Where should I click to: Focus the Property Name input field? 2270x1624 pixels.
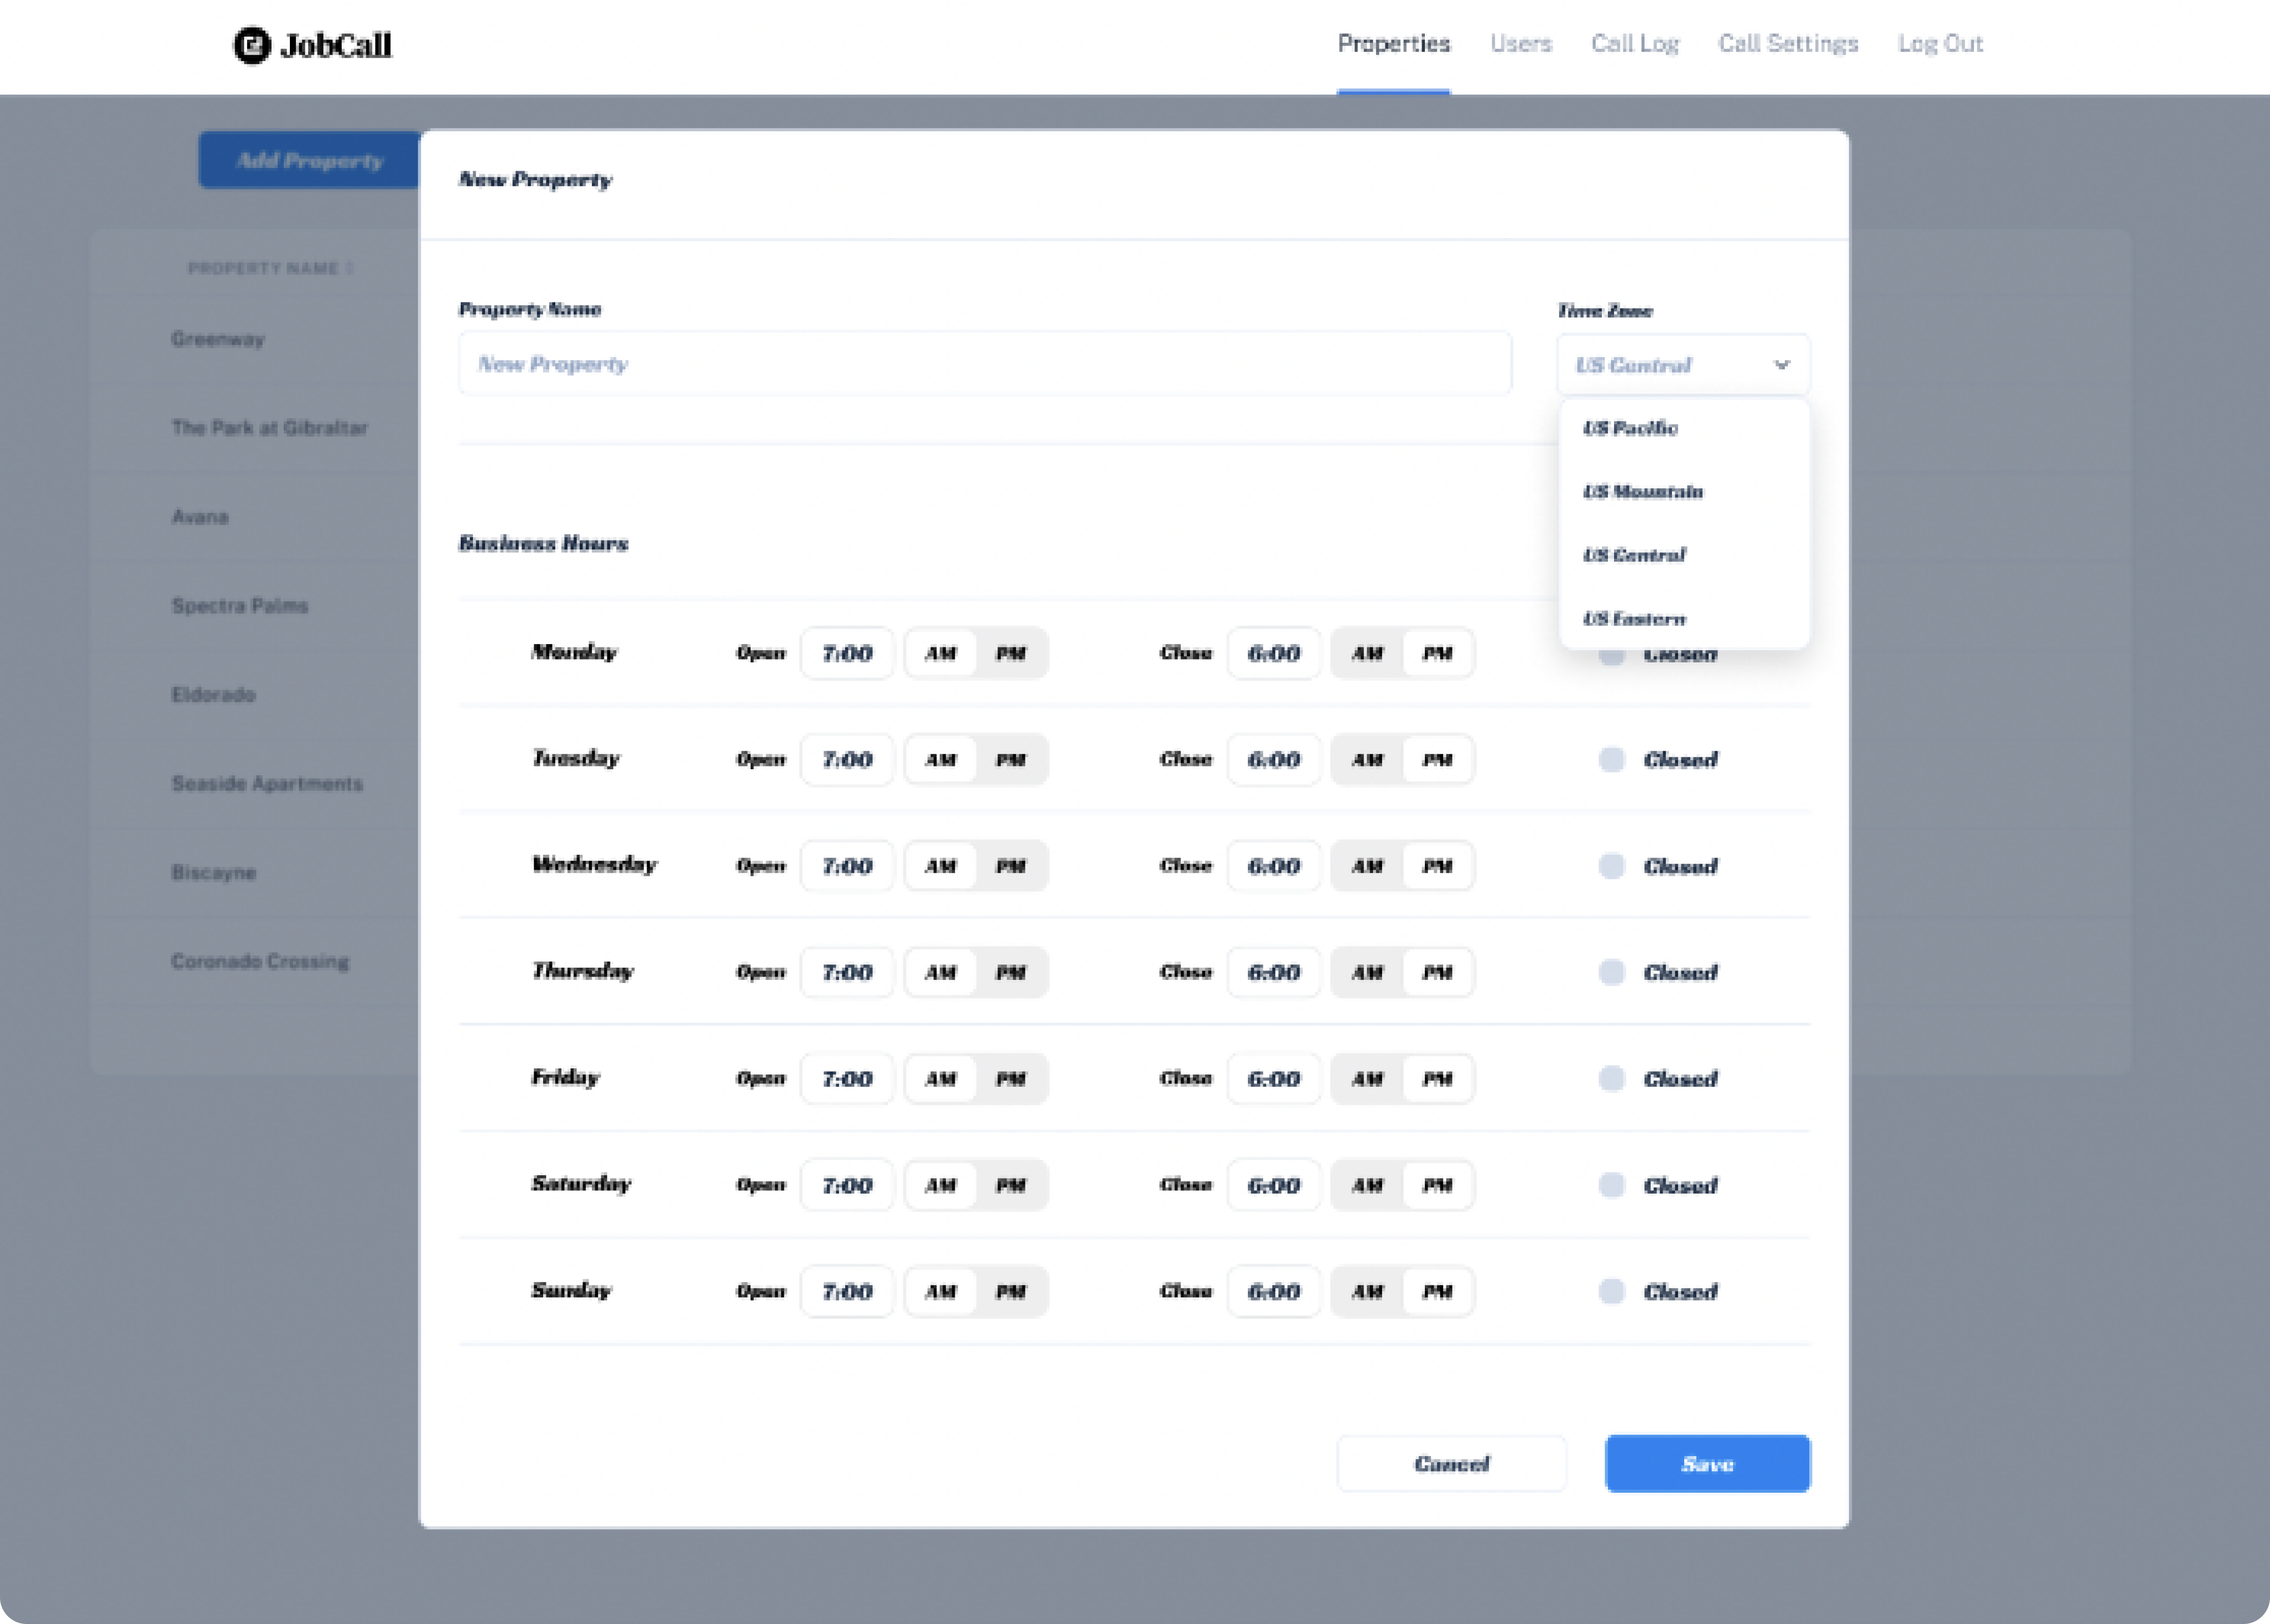point(985,362)
